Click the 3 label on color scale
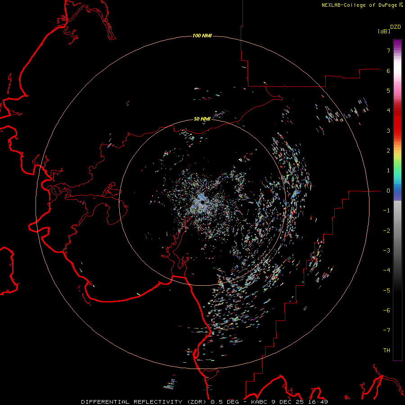 (x=388, y=130)
